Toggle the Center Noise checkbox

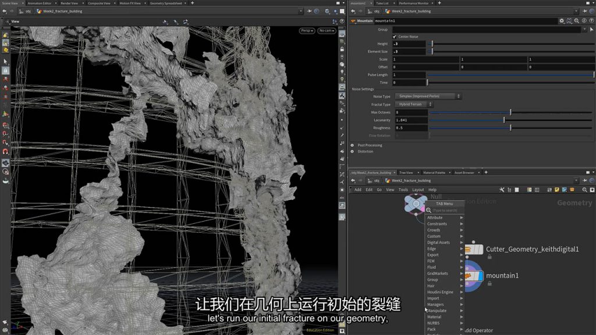(x=395, y=37)
